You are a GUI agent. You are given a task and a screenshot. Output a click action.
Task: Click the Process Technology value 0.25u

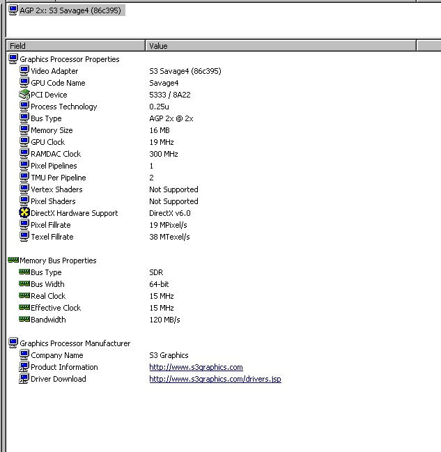[x=159, y=107]
